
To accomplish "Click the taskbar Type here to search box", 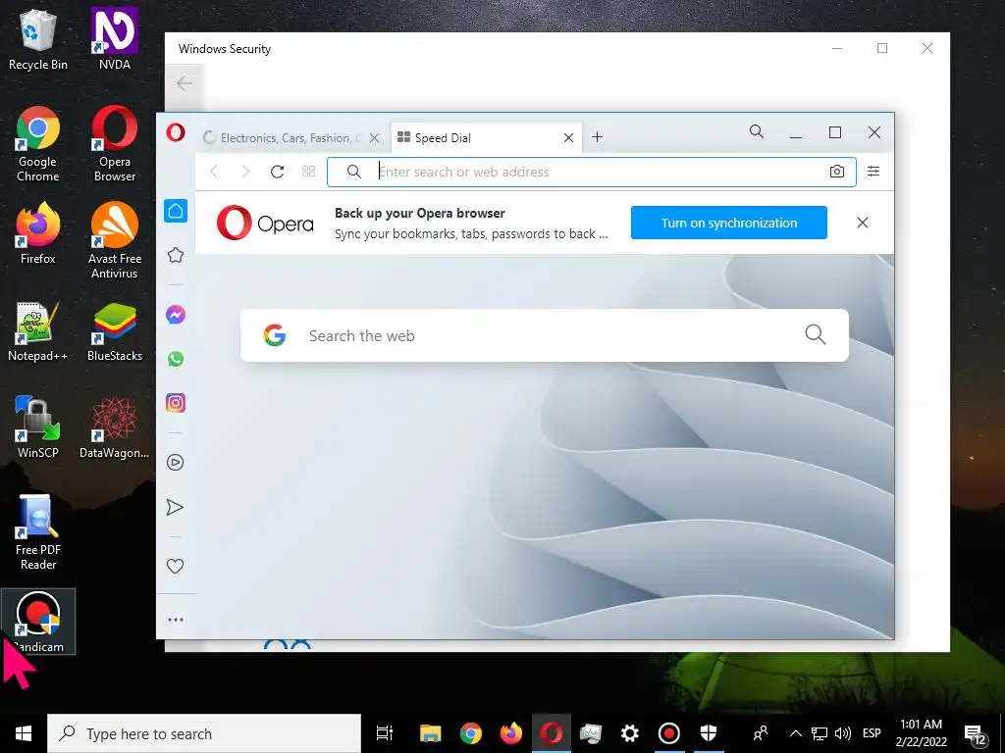I will tap(204, 733).
